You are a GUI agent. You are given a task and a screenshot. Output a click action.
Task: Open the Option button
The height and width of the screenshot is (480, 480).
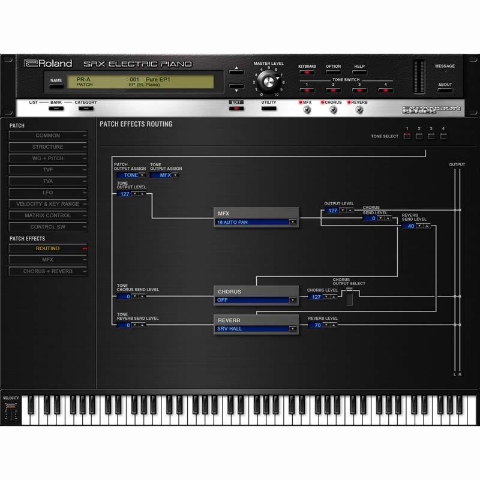point(333,73)
